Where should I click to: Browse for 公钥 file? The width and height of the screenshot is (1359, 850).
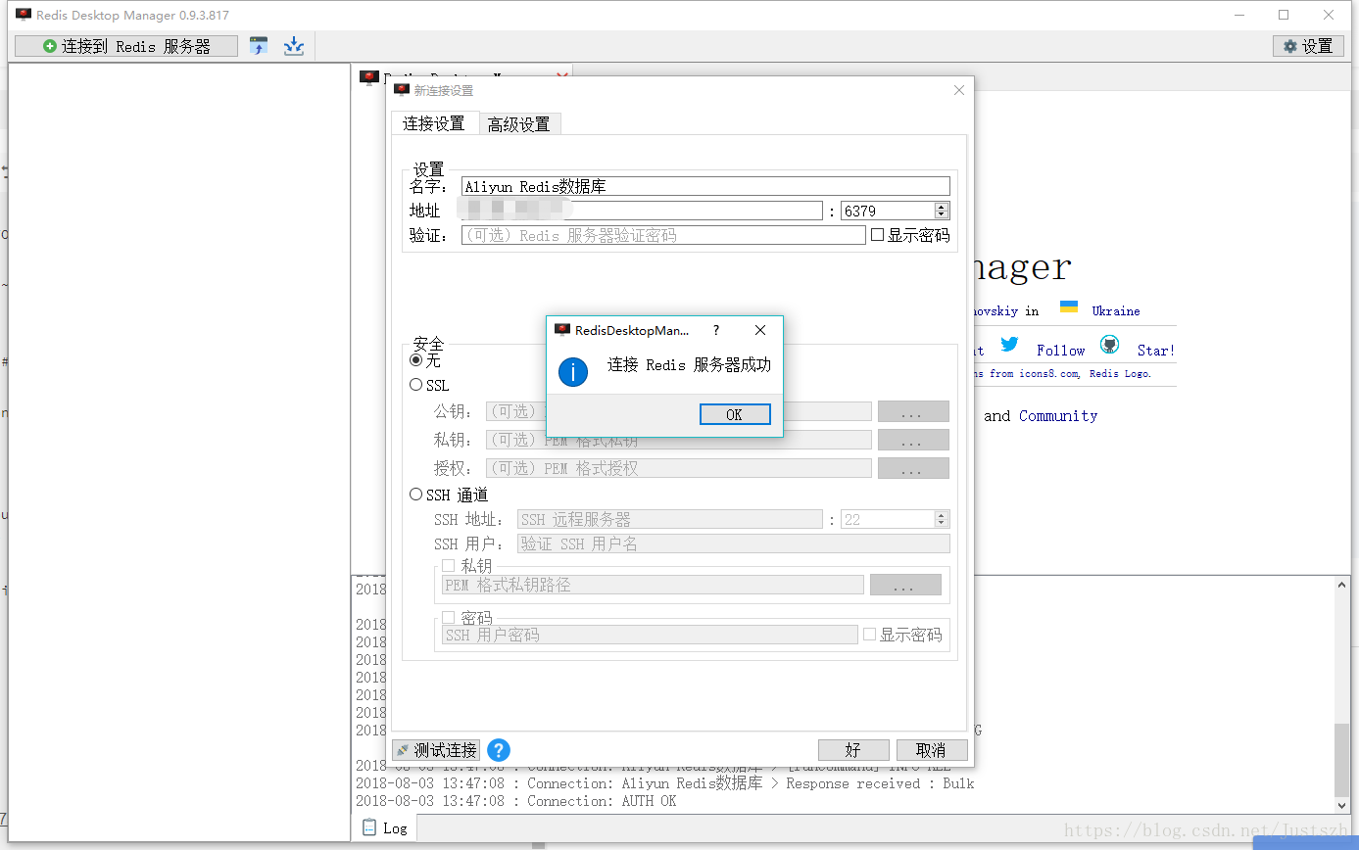coord(913,411)
